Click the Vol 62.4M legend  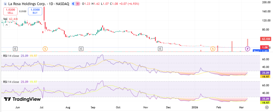point(10,19)
